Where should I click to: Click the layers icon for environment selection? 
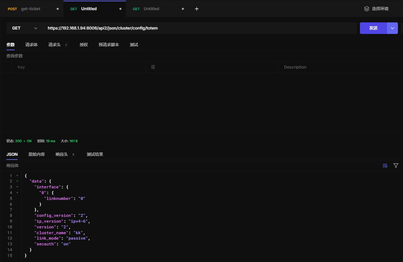366,9
